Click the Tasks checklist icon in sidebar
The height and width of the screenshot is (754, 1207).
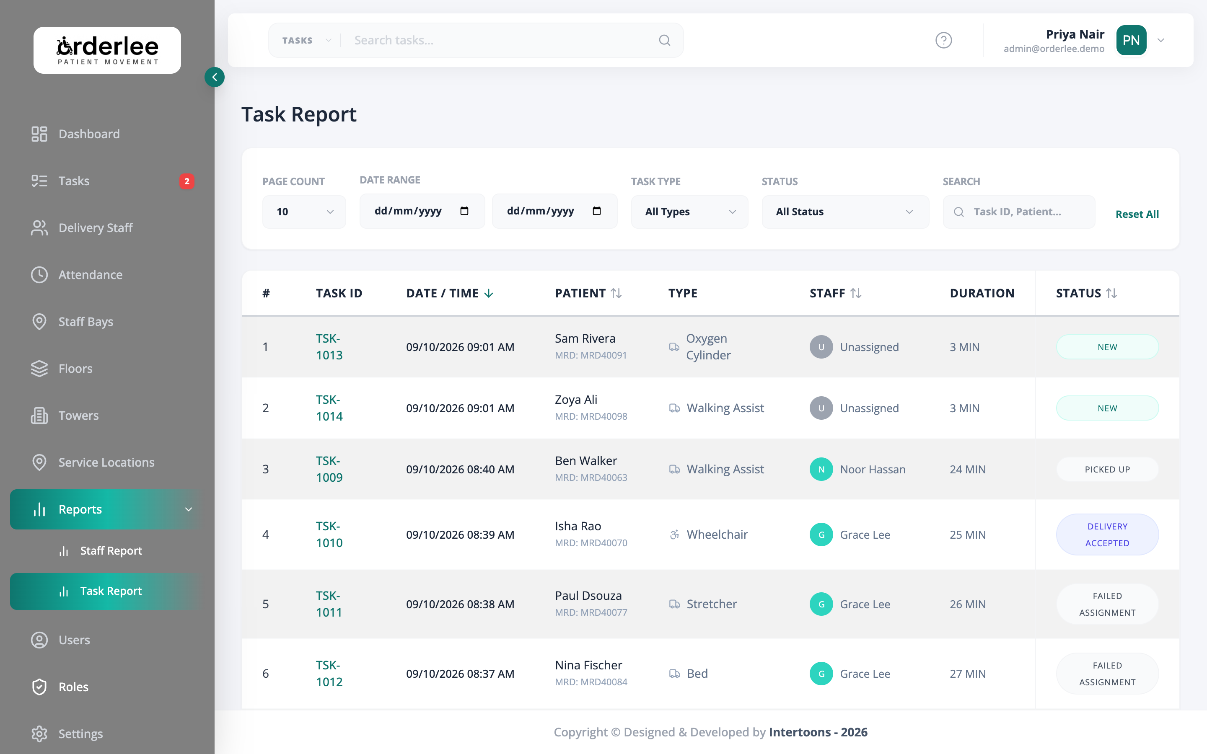tap(39, 181)
